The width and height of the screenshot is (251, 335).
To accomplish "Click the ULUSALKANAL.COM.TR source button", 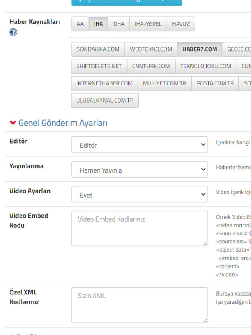I will click(105, 101).
